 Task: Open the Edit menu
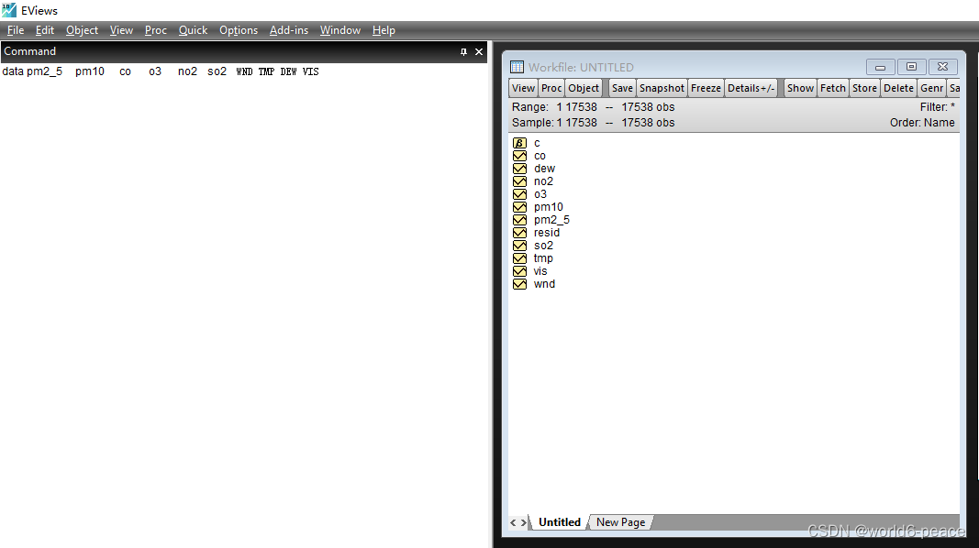click(45, 30)
